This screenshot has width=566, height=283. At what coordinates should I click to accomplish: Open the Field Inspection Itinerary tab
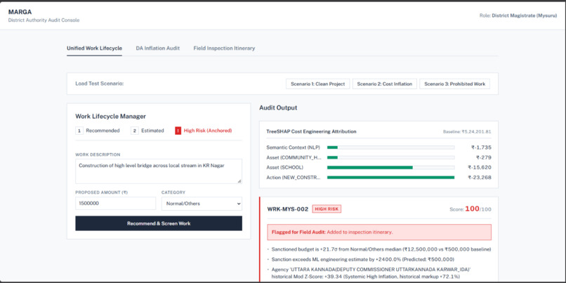pos(224,48)
